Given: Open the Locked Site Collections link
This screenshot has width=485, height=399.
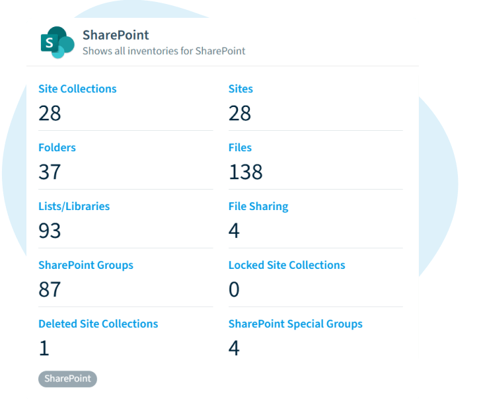Looking at the screenshot, I should pos(287,265).
